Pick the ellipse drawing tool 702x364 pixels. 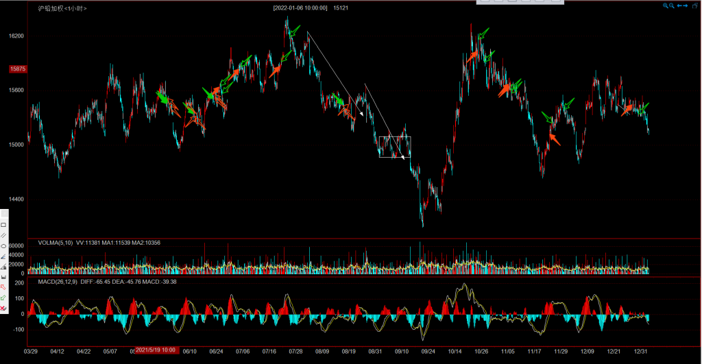tap(3, 245)
